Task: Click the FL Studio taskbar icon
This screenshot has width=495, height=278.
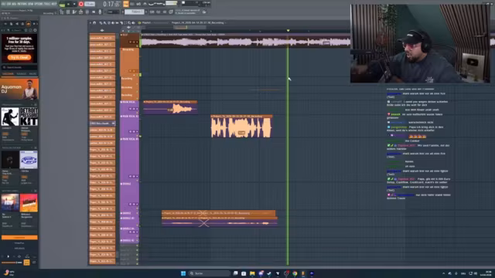Action: click(x=303, y=273)
